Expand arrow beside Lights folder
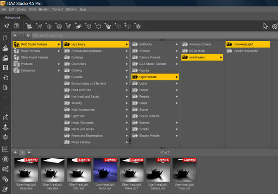 click(x=177, y=83)
